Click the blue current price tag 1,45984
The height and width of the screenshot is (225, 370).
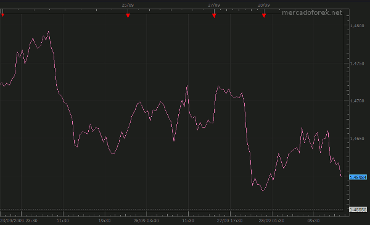pos(358,177)
